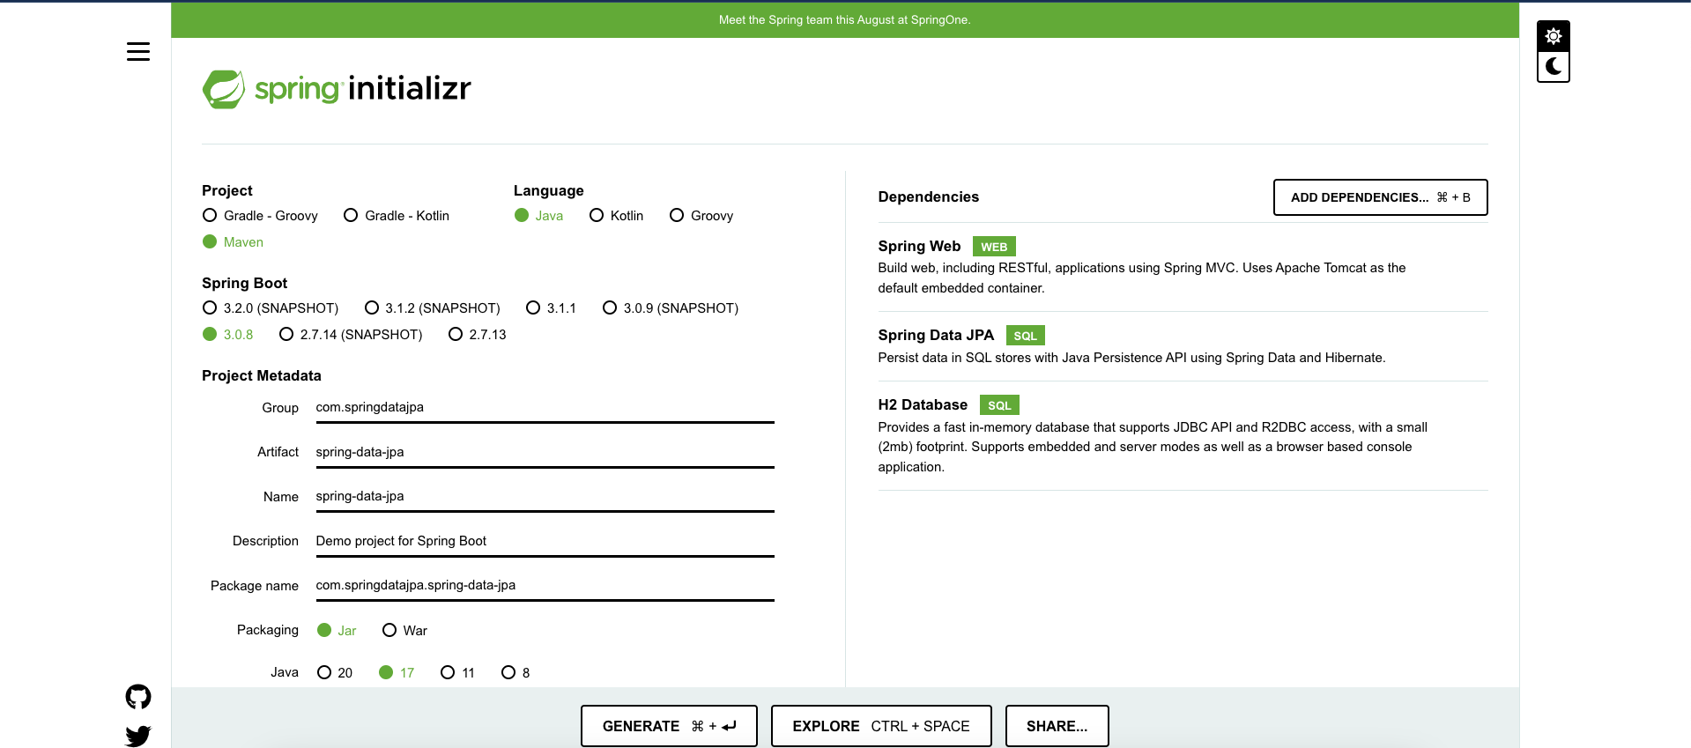Choose War packaging

(x=404, y=631)
